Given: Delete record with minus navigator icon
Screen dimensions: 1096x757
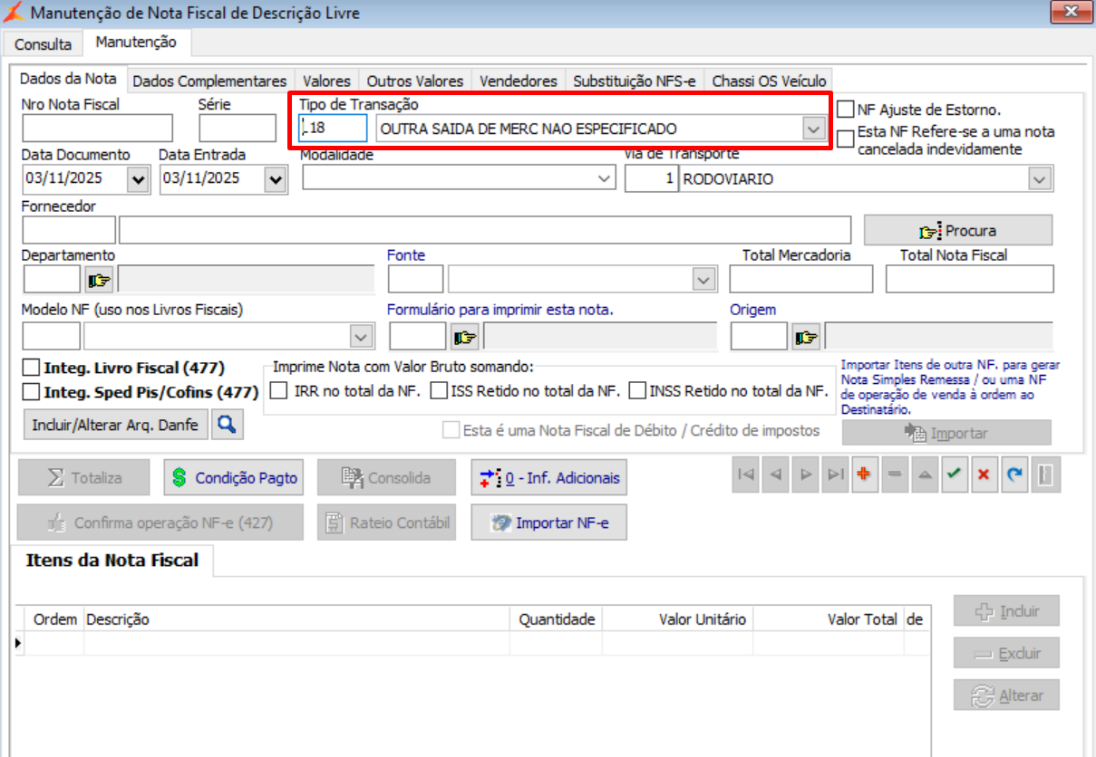Looking at the screenshot, I should pos(895,476).
